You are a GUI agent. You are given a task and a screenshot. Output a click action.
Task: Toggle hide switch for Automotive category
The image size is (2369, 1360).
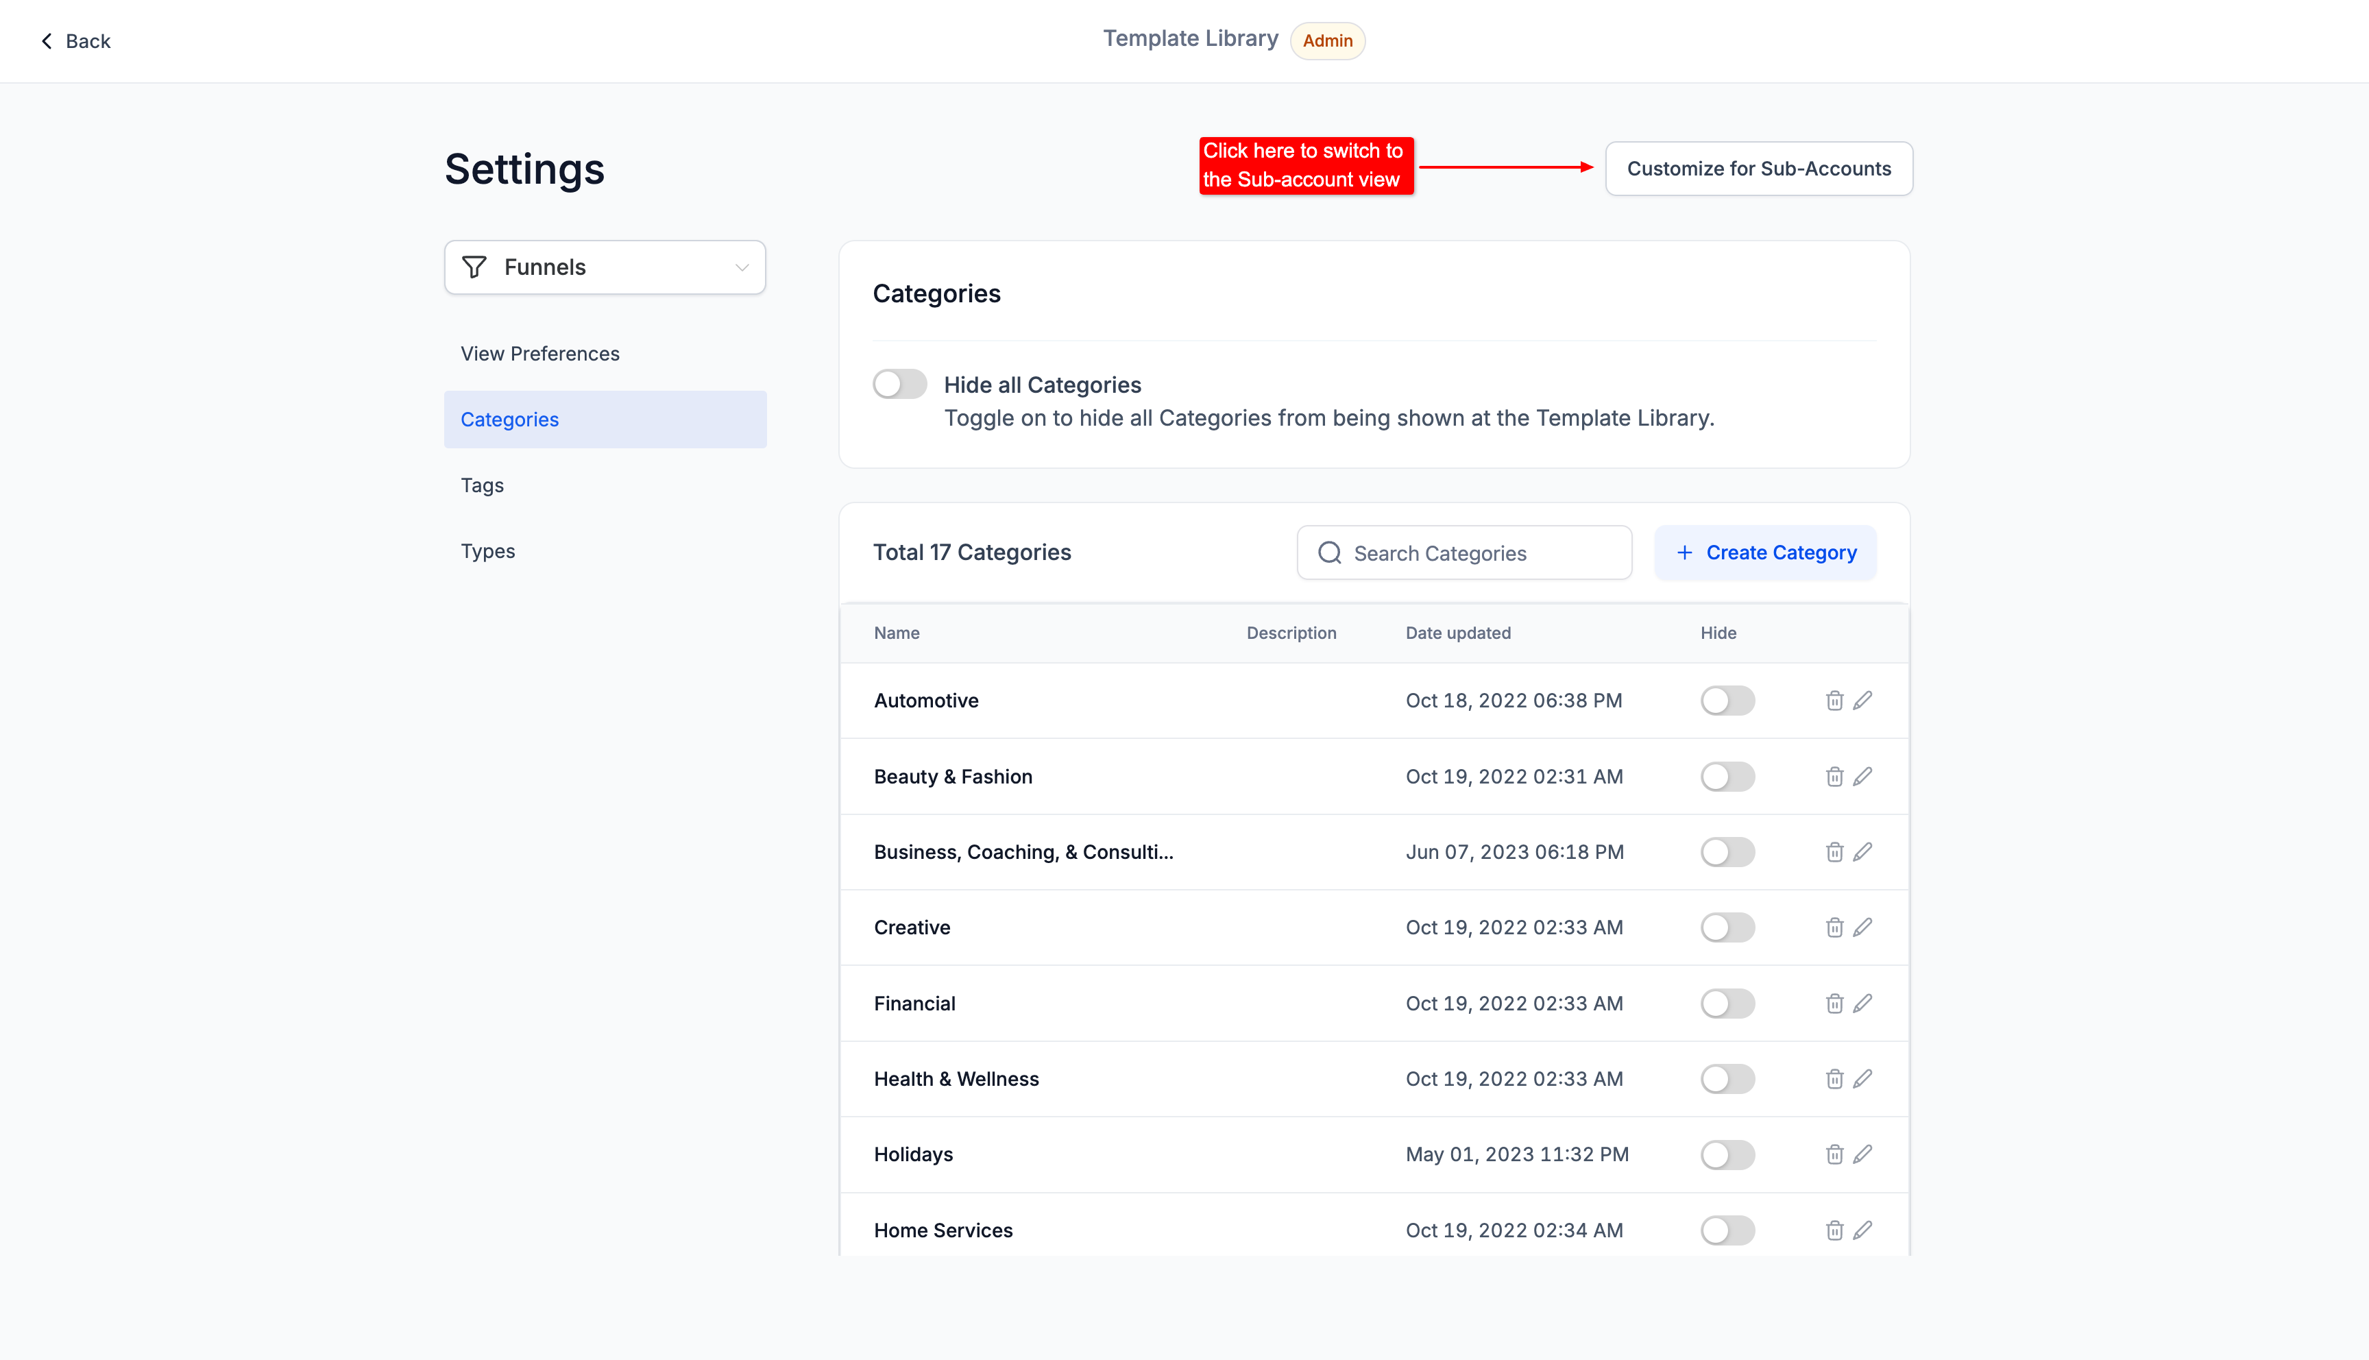pyautogui.click(x=1727, y=701)
